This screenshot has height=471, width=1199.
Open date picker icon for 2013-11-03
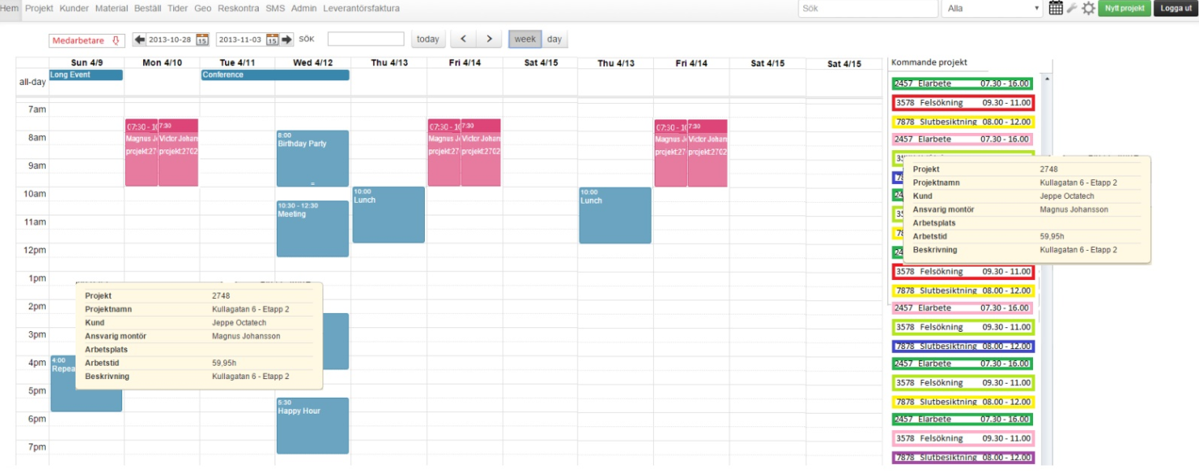(x=272, y=40)
